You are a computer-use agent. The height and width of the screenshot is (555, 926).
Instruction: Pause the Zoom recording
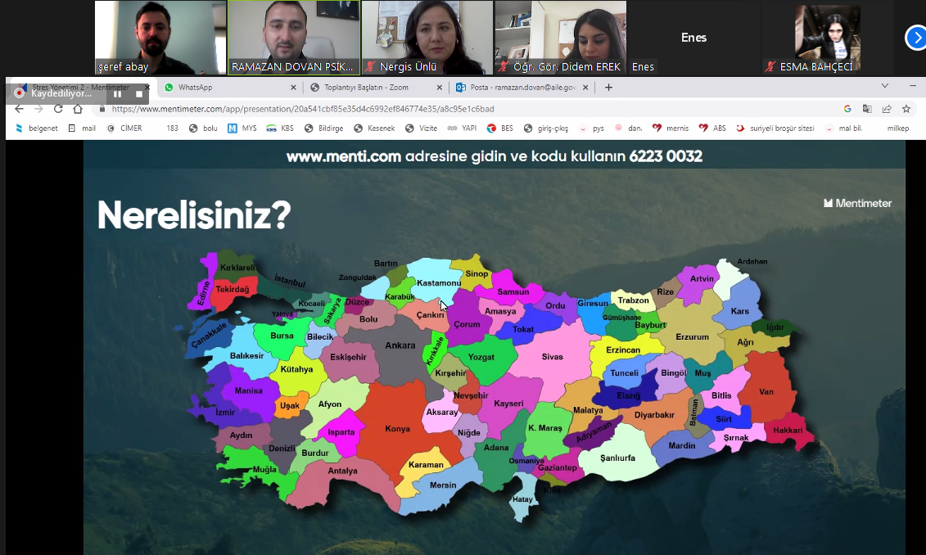[x=118, y=94]
